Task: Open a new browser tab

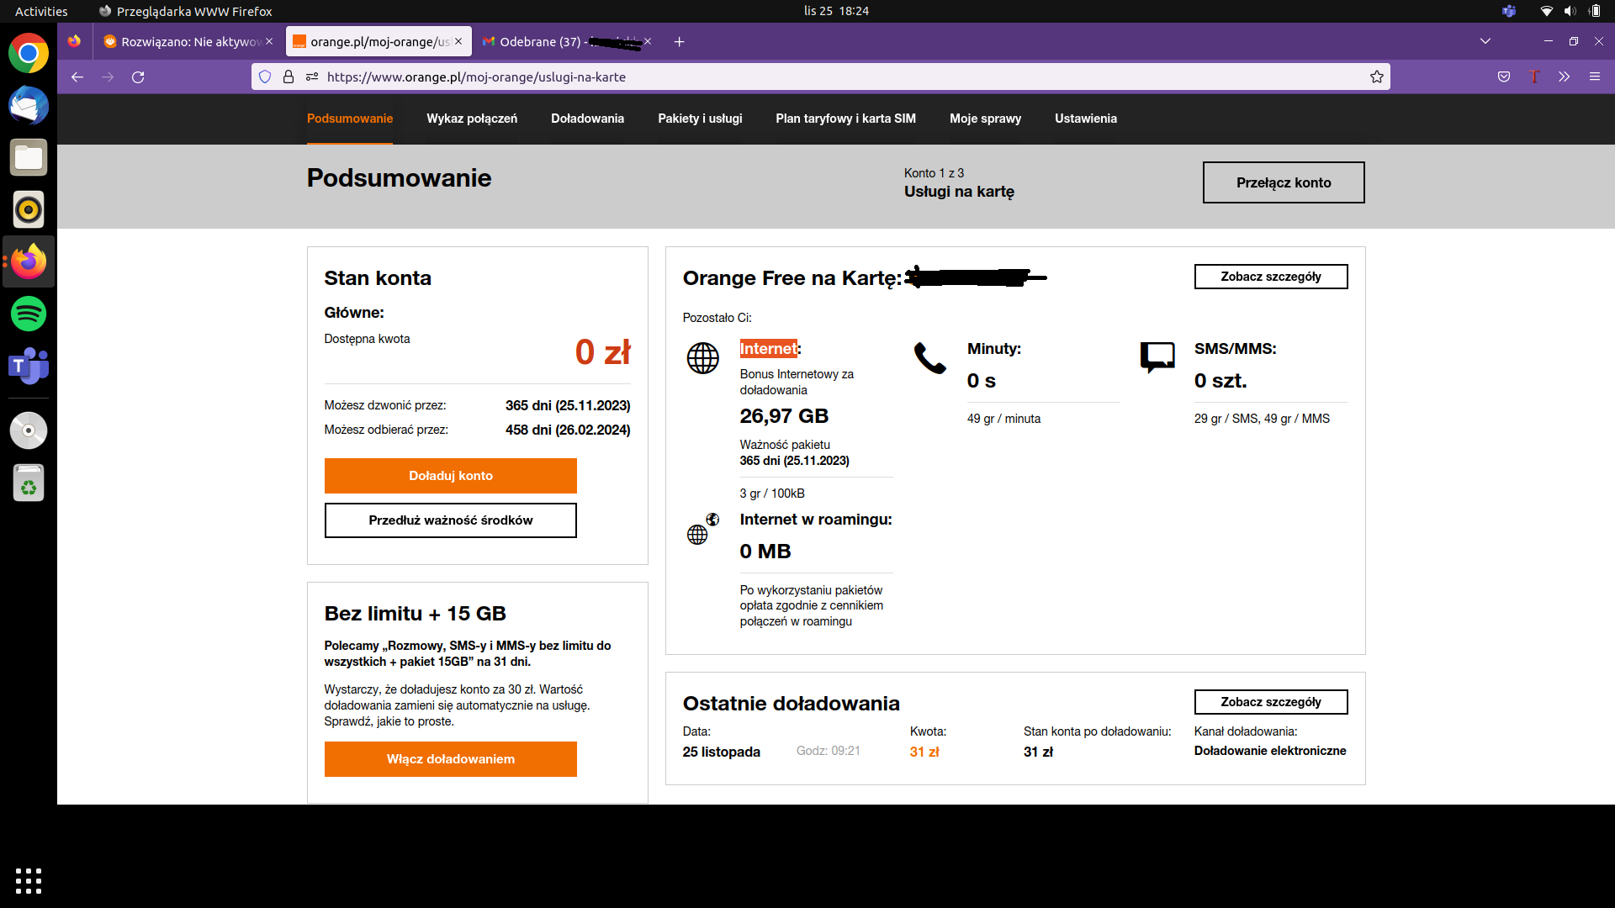Action: point(680,41)
